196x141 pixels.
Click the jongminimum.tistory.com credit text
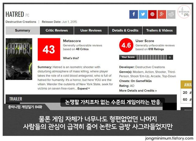(x=169, y=138)
